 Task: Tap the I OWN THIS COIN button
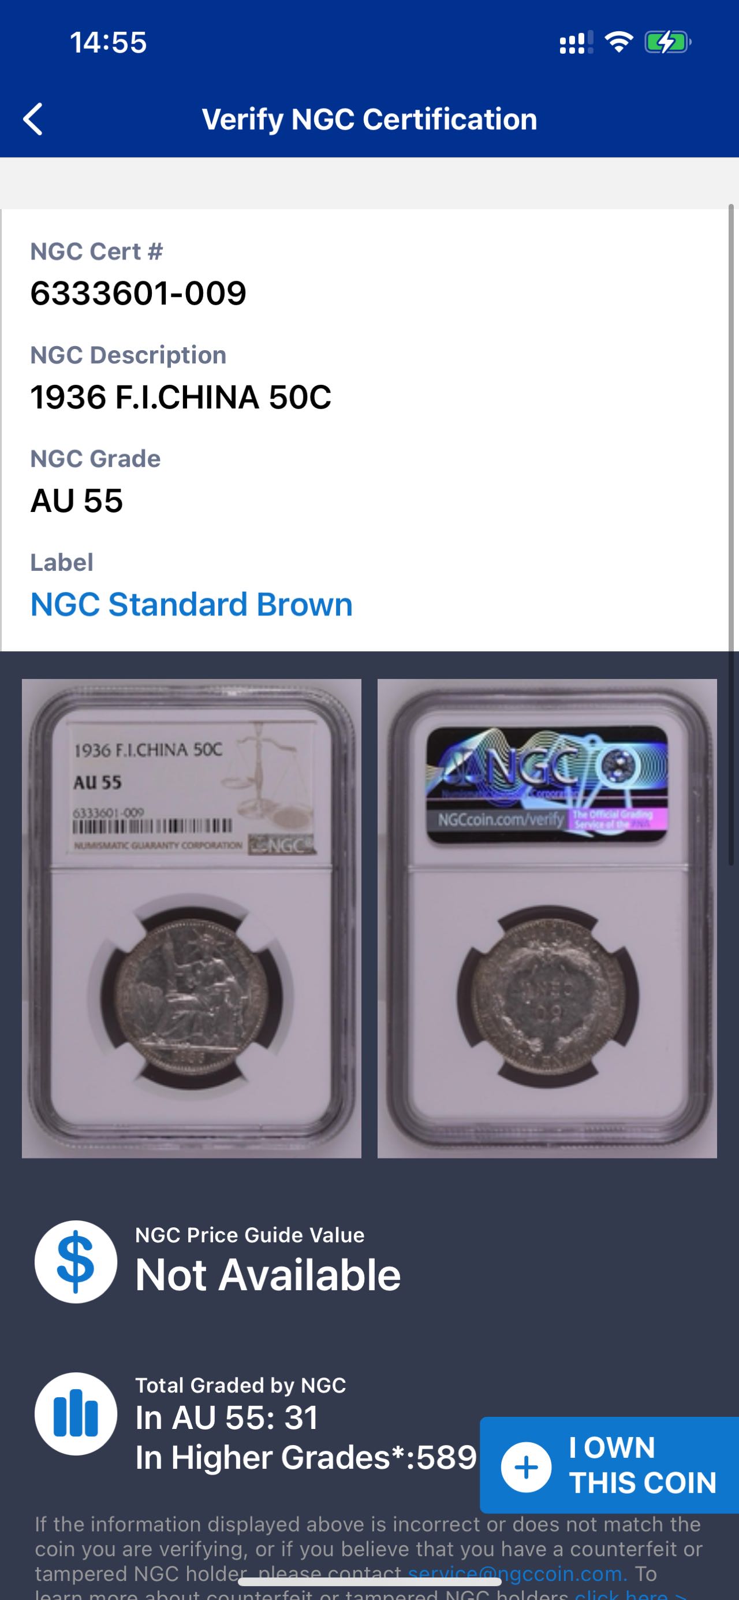point(609,1465)
